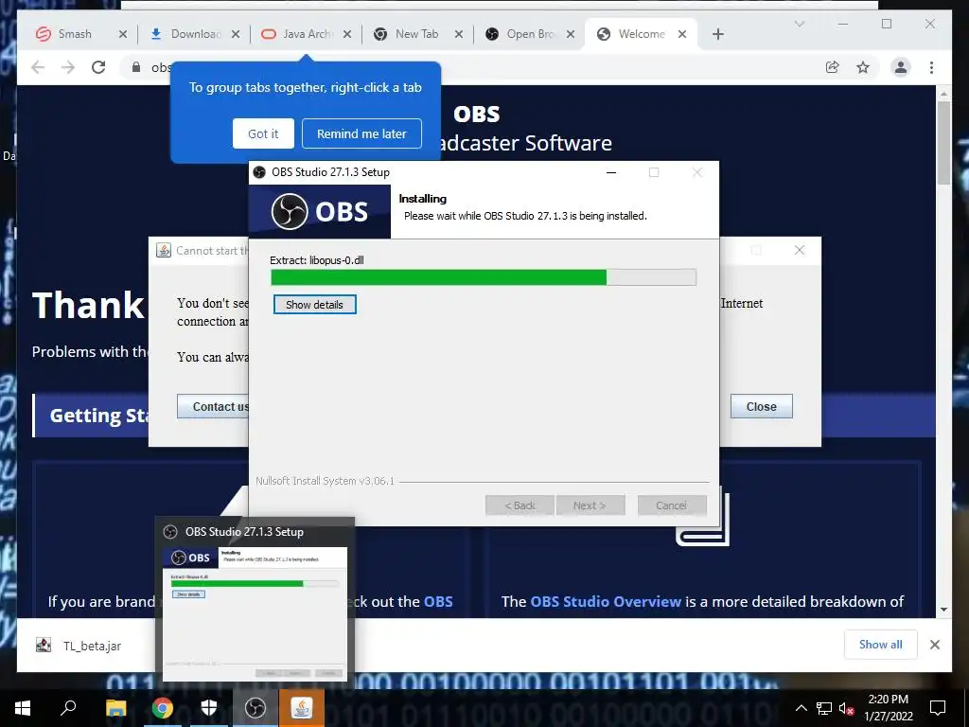
Task: Open the Chrome three-dot menu
Action: 931,67
